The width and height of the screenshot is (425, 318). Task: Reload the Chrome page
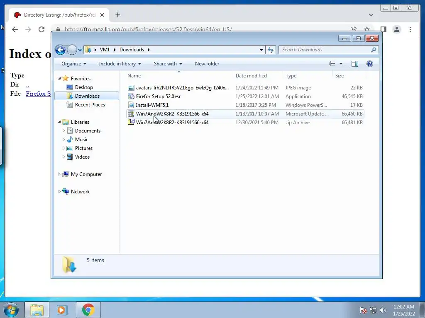(x=42, y=29)
